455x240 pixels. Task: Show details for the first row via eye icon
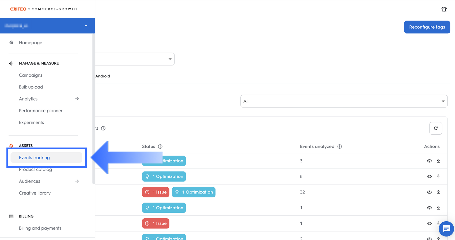(x=429, y=161)
